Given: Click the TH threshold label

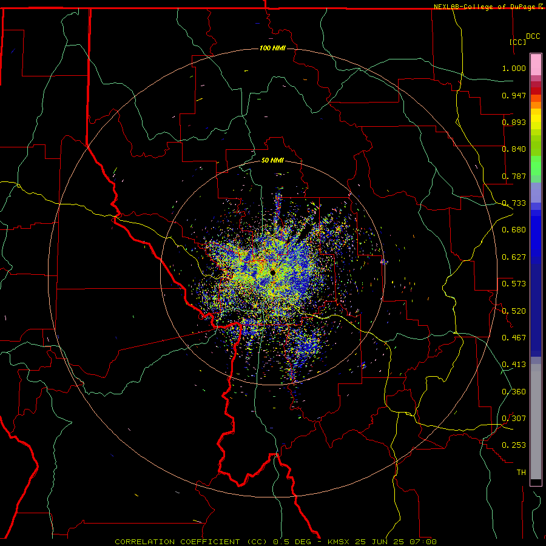Looking at the screenshot, I should click(x=521, y=473).
